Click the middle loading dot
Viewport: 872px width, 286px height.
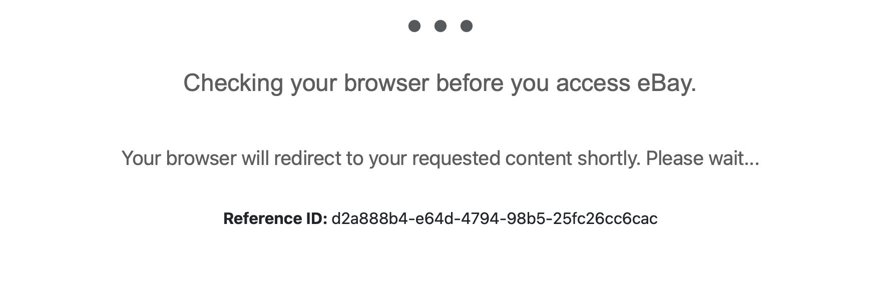(x=441, y=26)
